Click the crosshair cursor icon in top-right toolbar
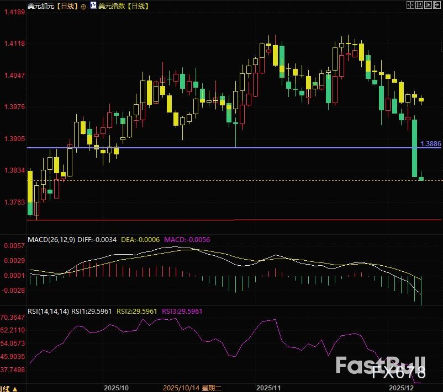 tap(409, 5)
